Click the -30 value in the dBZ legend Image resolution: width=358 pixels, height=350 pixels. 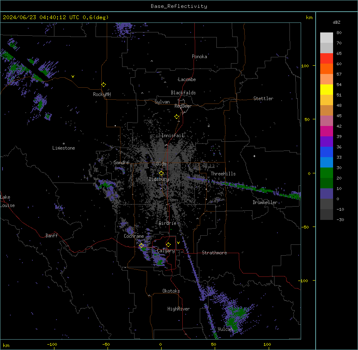(340, 220)
